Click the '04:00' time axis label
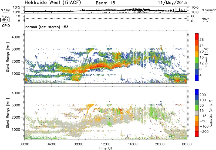This screenshot has height=150, width=216. [x=51, y=144]
